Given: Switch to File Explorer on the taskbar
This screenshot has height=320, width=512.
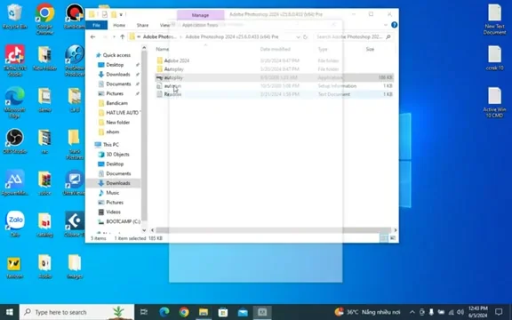Looking at the screenshot, I should [204, 312].
